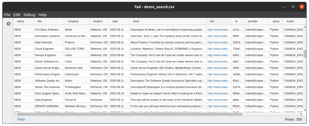The height and width of the screenshot is (126, 309).
Task: Click the blurb starting 'Ready to make an impact'
Action: pos(168,93)
